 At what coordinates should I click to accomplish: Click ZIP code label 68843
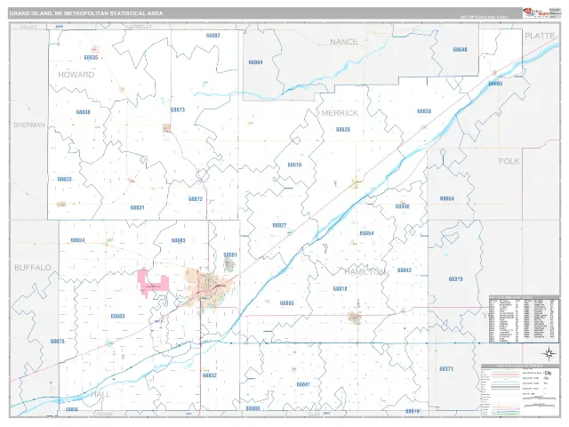[405, 270]
